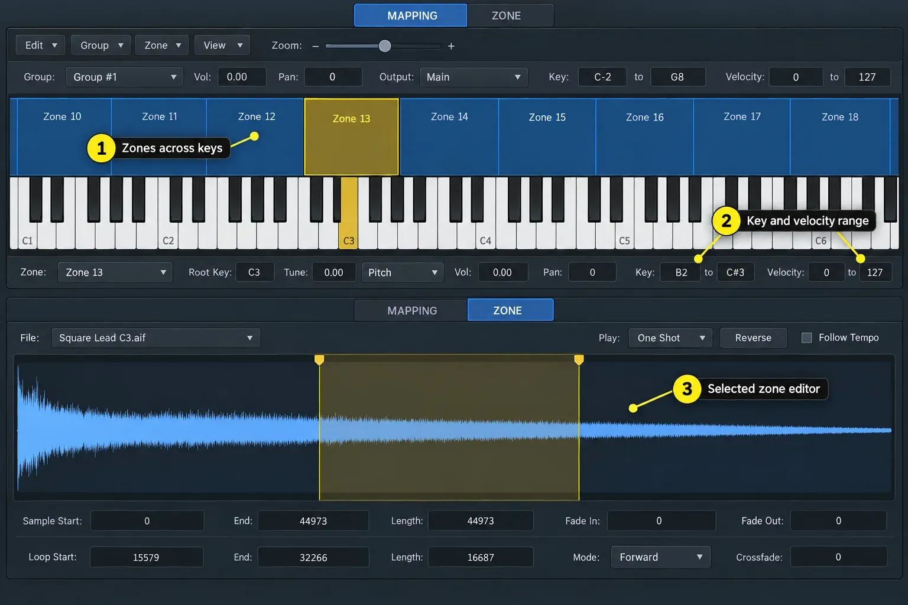Viewport: 908px width, 605px height.
Task: Adjust the Zoom slider handle
Action: [385, 46]
